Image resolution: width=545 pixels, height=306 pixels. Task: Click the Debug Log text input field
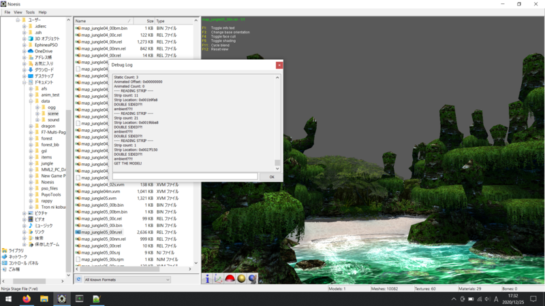click(x=185, y=177)
